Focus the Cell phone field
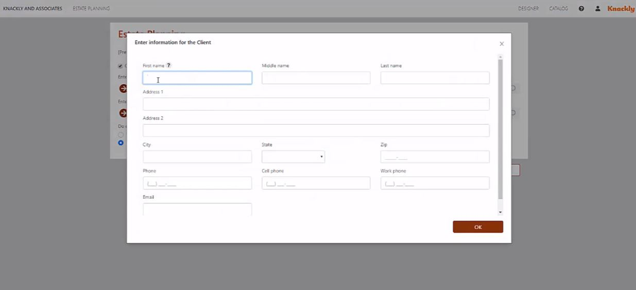 point(316,183)
